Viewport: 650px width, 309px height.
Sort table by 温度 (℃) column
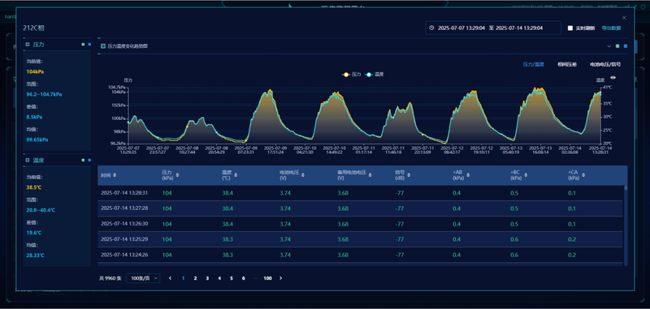coord(236,175)
